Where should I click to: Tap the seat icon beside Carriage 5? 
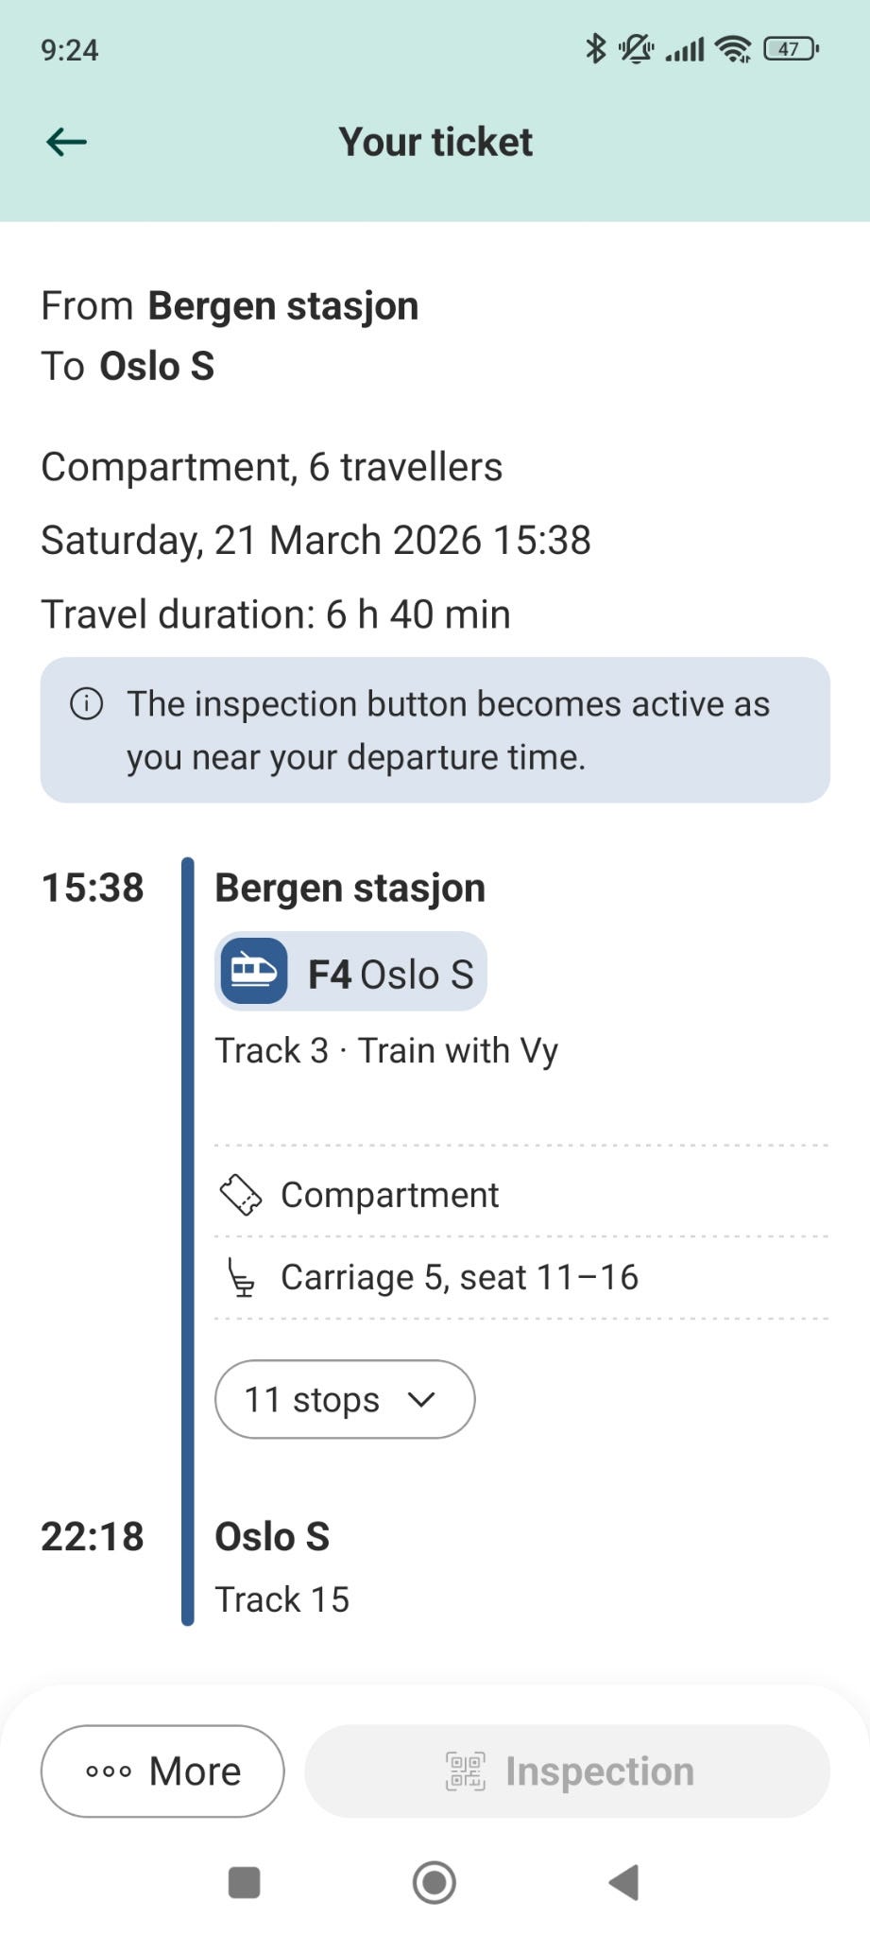pyautogui.click(x=242, y=1277)
